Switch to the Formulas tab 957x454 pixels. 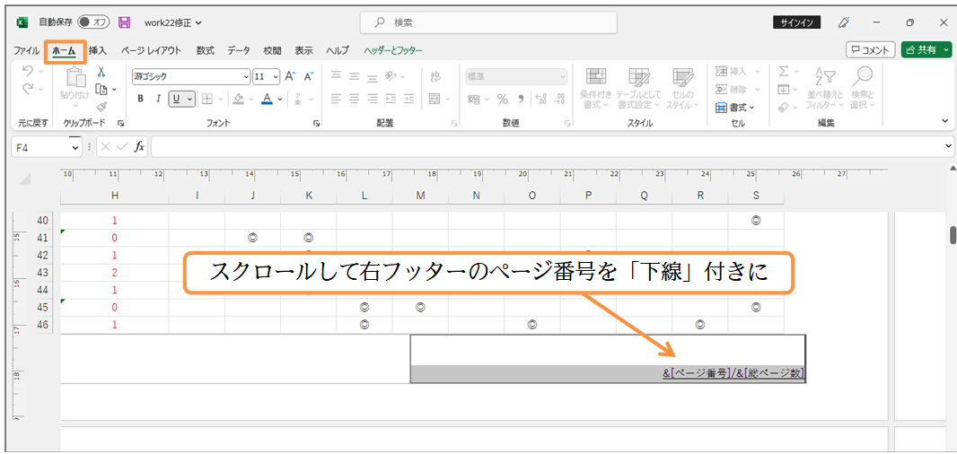pos(205,50)
